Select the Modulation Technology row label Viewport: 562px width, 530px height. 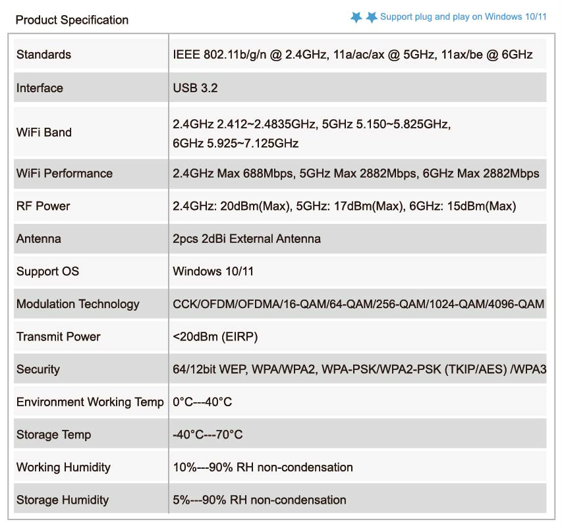point(78,304)
